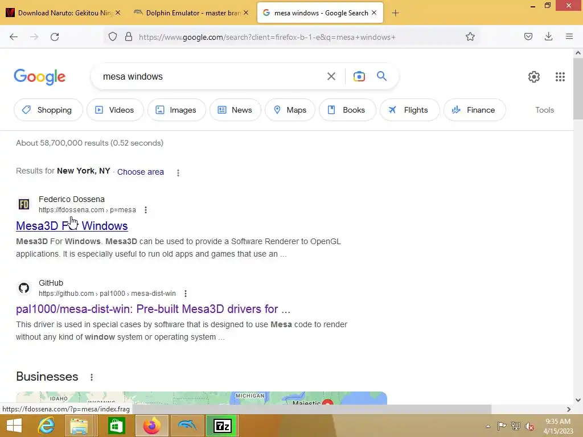Viewport: 583px width, 437px height.
Task: Switch to Download Naruto tab
Action: pos(64,13)
